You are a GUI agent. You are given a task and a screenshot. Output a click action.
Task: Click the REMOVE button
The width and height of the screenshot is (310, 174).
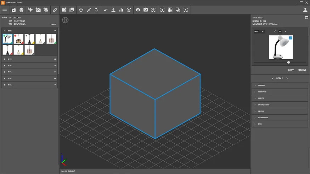302,70
